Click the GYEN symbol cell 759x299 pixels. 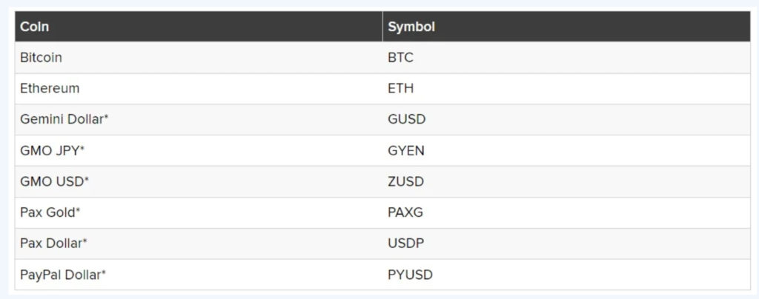[406, 150]
